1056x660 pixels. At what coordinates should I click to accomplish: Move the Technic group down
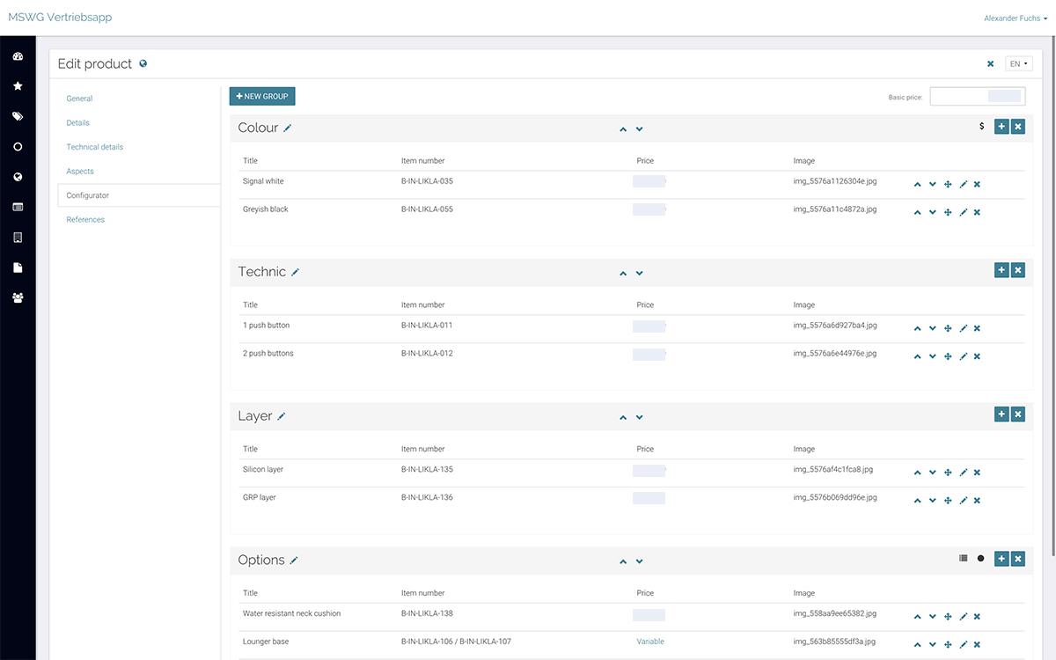640,274
